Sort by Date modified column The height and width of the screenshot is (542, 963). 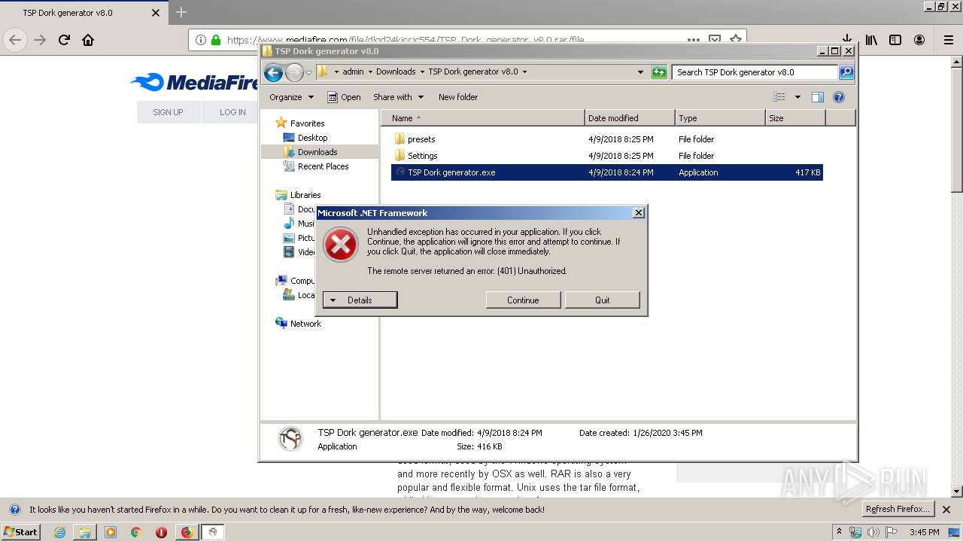coord(630,118)
